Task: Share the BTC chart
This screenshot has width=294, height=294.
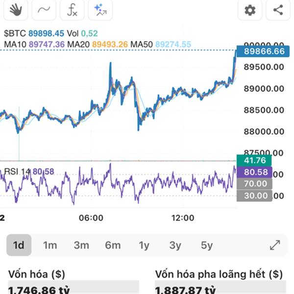Action: pyautogui.click(x=278, y=9)
